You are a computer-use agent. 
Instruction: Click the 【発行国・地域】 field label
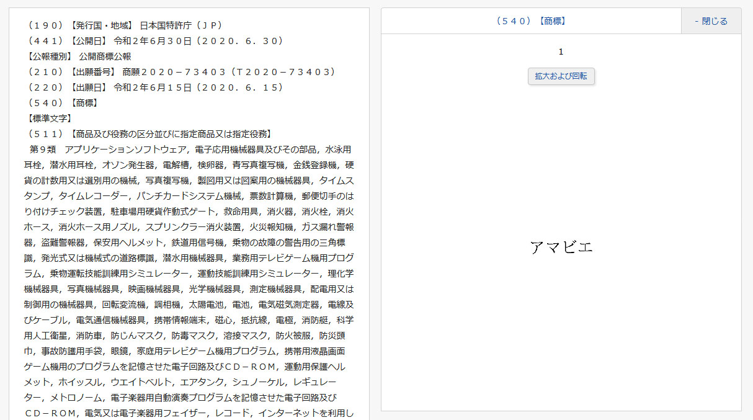[101, 25]
